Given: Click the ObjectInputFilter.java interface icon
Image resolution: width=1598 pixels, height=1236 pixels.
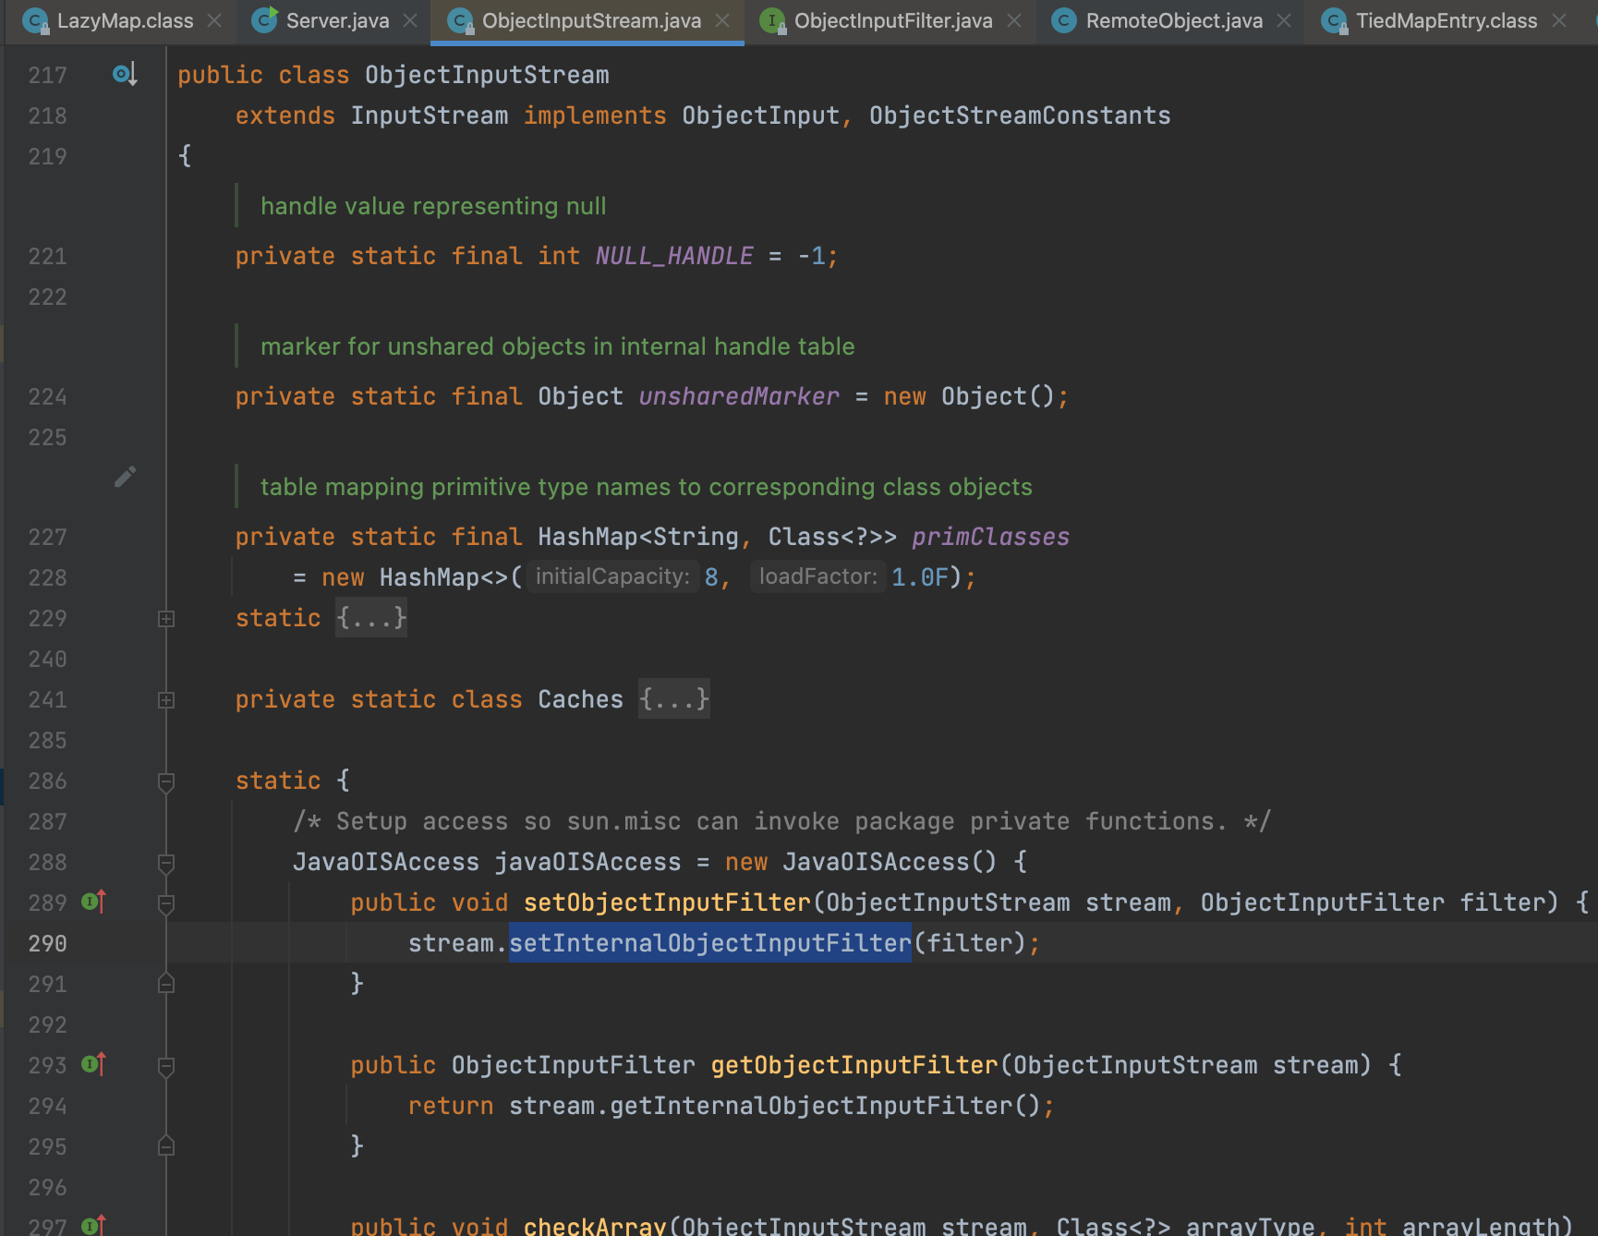Looking at the screenshot, I should pyautogui.click(x=772, y=20).
